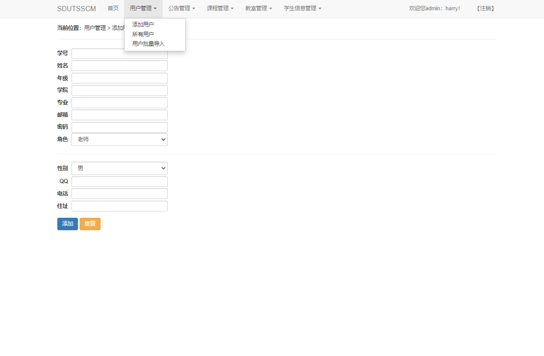The image size is (544, 356).
Task: Open the 教室管理 dropdown menu
Action: pos(259,9)
